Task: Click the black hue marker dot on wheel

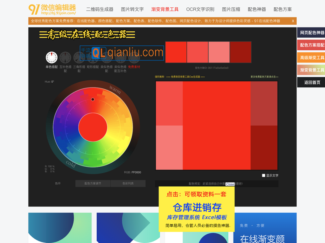Action: click(93, 99)
